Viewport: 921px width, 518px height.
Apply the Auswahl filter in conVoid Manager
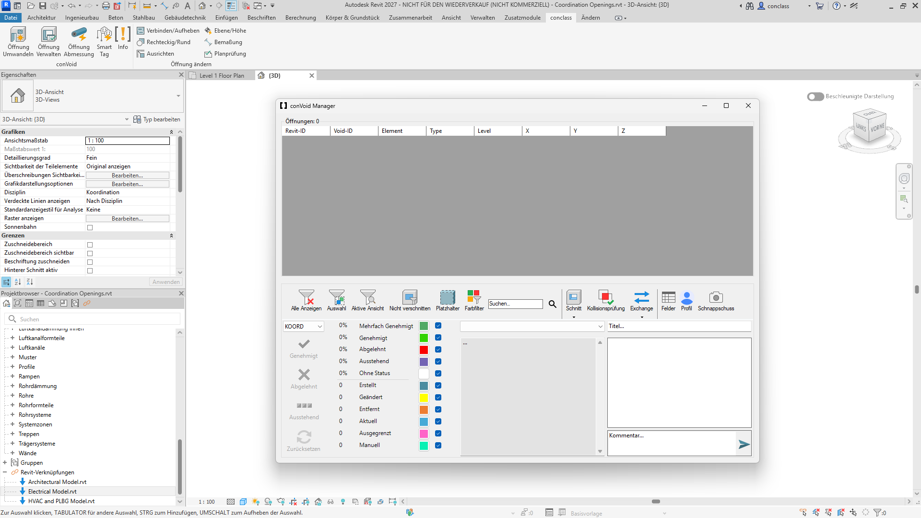(x=336, y=300)
